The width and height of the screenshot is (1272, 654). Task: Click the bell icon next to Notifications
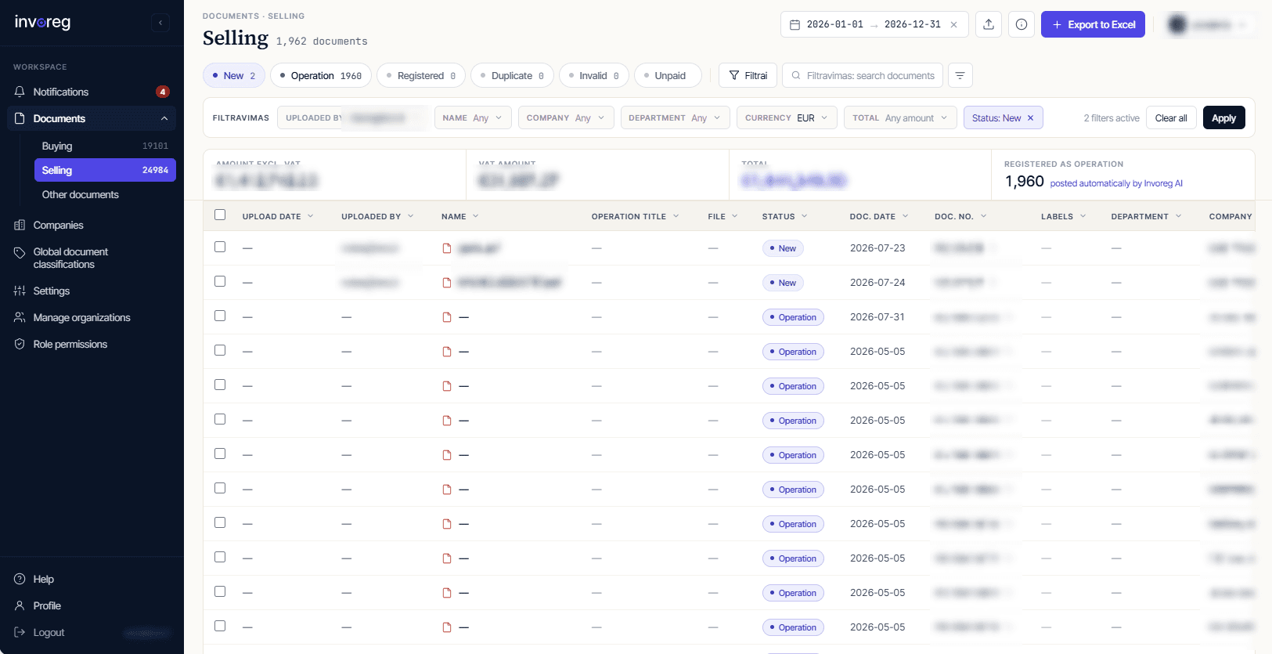(20, 92)
